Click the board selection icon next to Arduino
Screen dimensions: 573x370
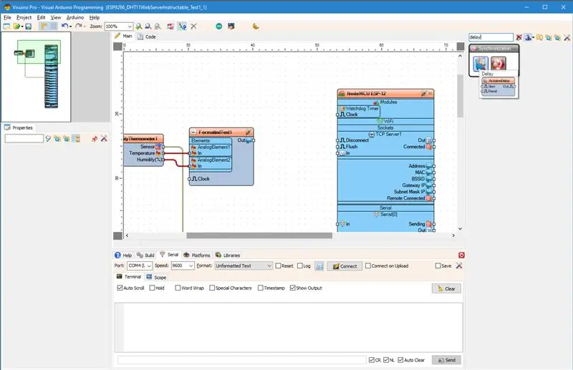point(231,26)
